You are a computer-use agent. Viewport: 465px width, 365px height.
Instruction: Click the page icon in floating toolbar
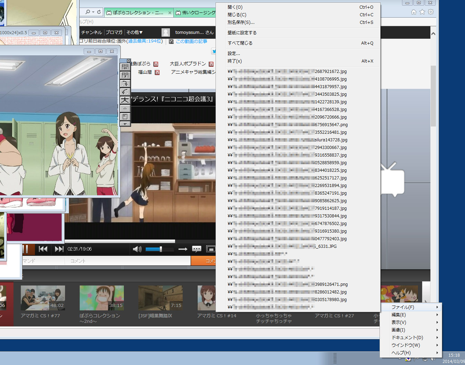click(125, 116)
